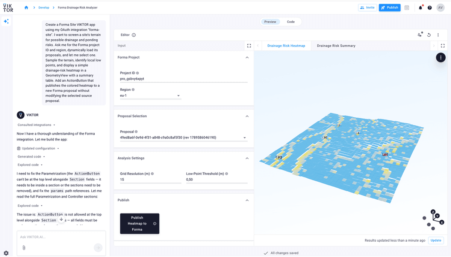Select the Drainage Risk Summary tab
Image resolution: width=451 pixels, height=257 pixels.
tap(336, 46)
